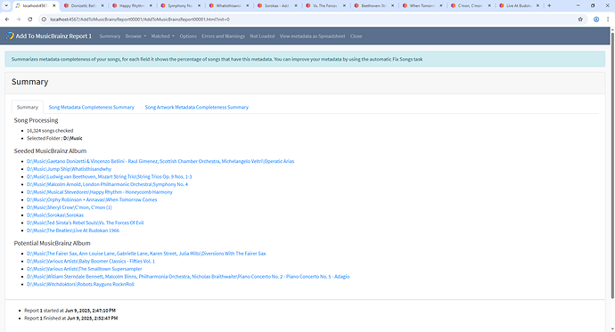This screenshot has height=332, width=615.
Task: Open the Witchdoktors Robots Rayguns RocknRoll link
Action: pos(80,284)
